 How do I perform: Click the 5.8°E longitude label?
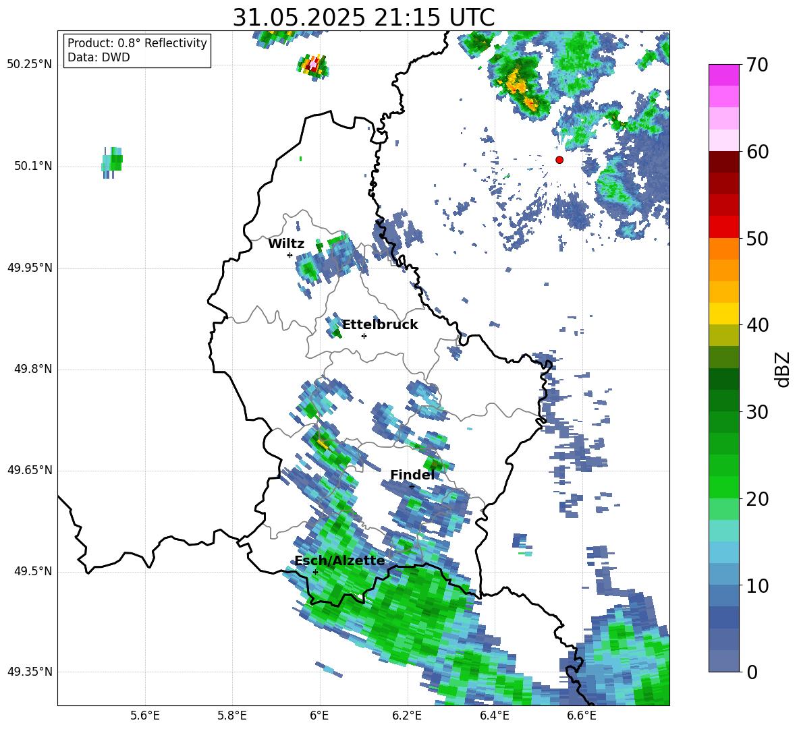pos(232,716)
